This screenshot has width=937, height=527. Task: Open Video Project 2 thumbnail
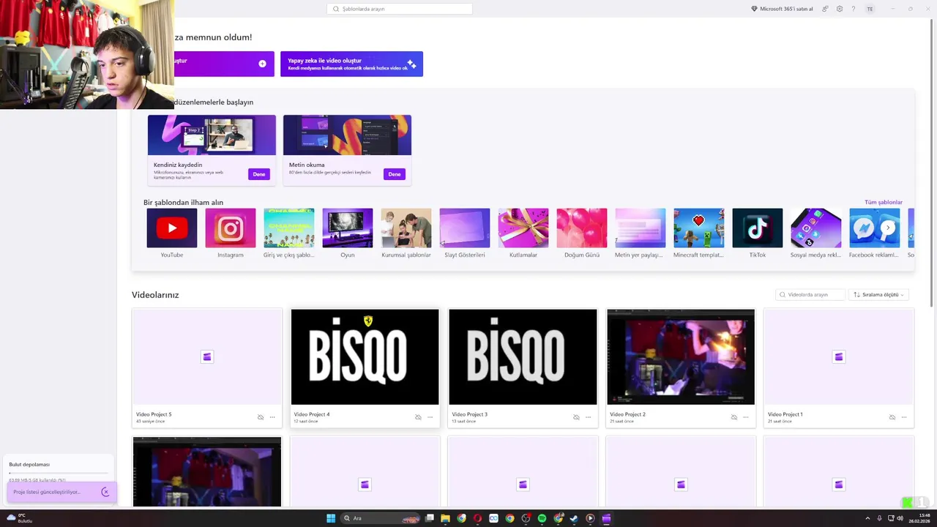(x=681, y=356)
